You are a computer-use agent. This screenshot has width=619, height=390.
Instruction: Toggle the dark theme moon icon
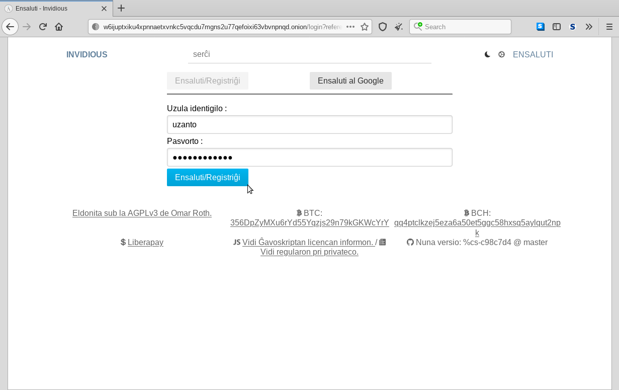(x=487, y=54)
